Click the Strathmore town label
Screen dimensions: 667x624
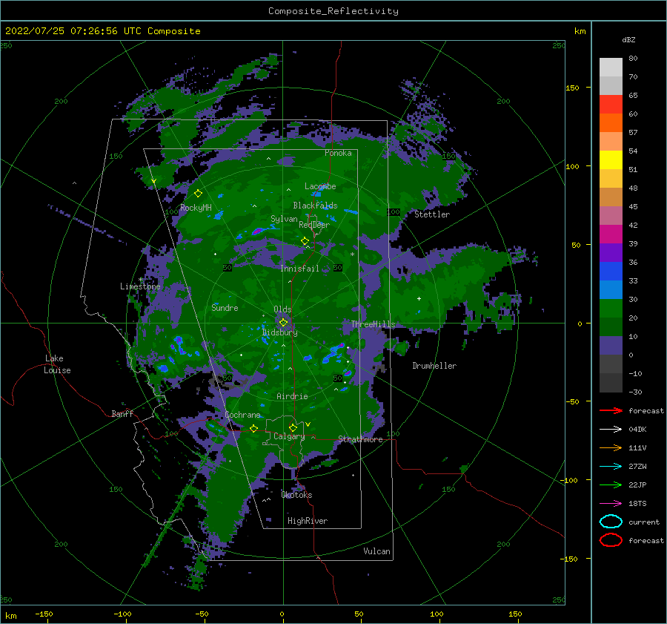click(x=360, y=439)
